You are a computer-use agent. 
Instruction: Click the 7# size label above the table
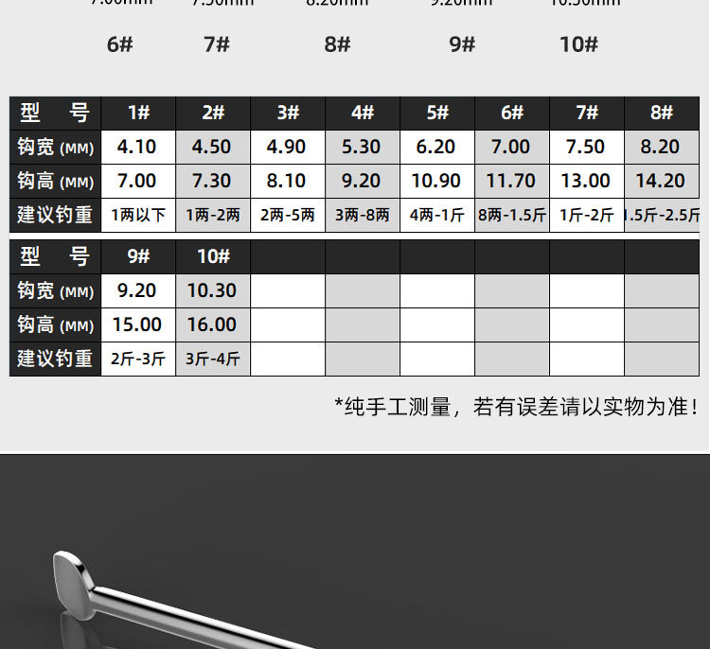tap(217, 44)
